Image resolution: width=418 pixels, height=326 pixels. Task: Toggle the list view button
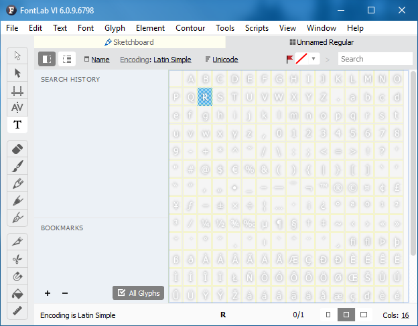click(x=67, y=59)
